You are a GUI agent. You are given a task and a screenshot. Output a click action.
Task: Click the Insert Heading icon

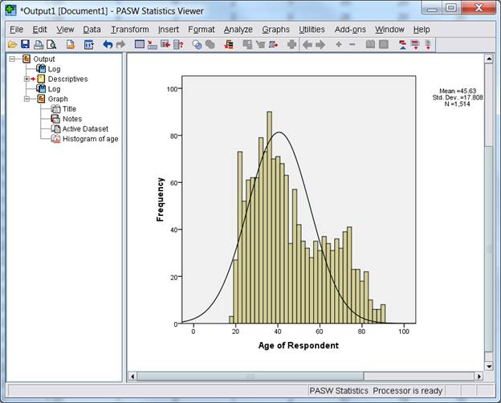pos(402,45)
